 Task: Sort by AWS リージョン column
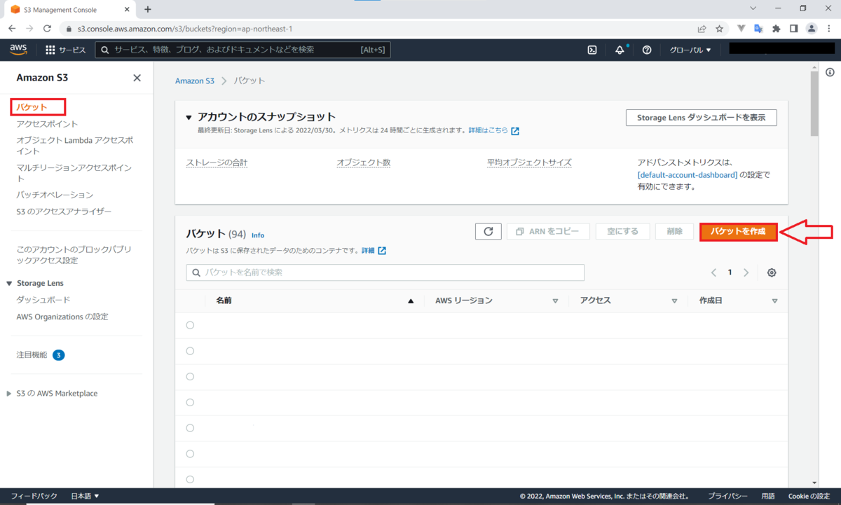556,300
